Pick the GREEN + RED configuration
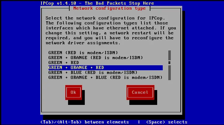 point(106,63)
